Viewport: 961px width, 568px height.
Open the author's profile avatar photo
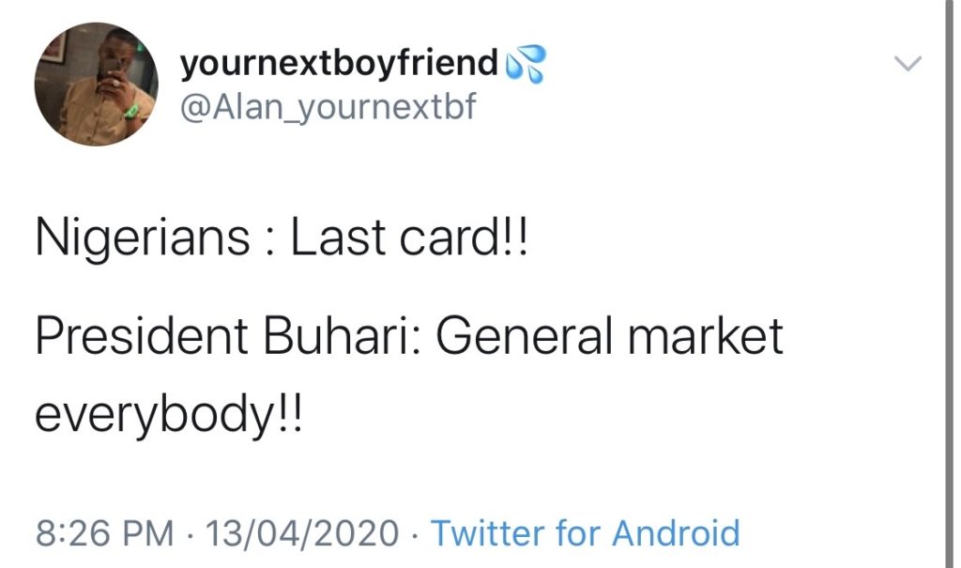pyautogui.click(x=97, y=84)
